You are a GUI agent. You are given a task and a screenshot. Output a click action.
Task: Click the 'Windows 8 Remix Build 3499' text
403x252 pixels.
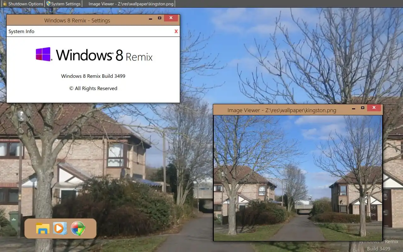(93, 76)
